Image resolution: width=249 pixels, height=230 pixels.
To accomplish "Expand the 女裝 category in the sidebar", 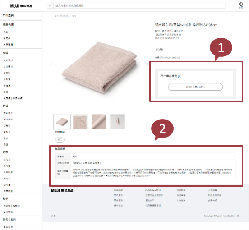I will pos(5,53).
